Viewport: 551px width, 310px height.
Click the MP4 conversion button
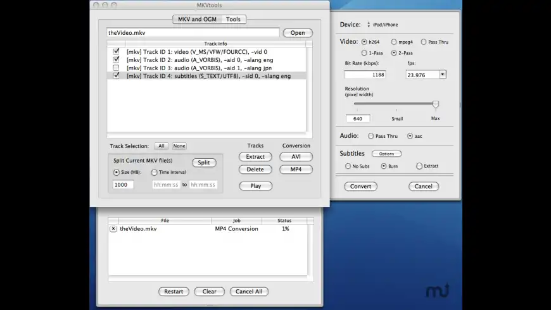pyautogui.click(x=296, y=170)
